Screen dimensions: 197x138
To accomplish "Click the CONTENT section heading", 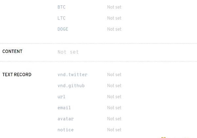I will click(x=12, y=51).
